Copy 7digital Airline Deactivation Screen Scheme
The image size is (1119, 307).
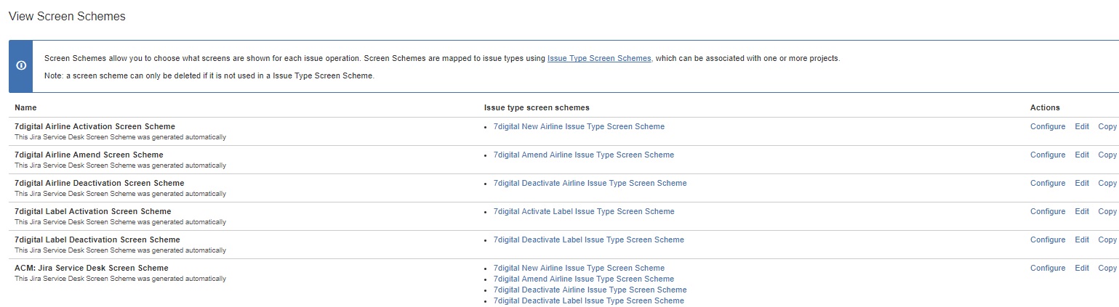tap(1107, 183)
